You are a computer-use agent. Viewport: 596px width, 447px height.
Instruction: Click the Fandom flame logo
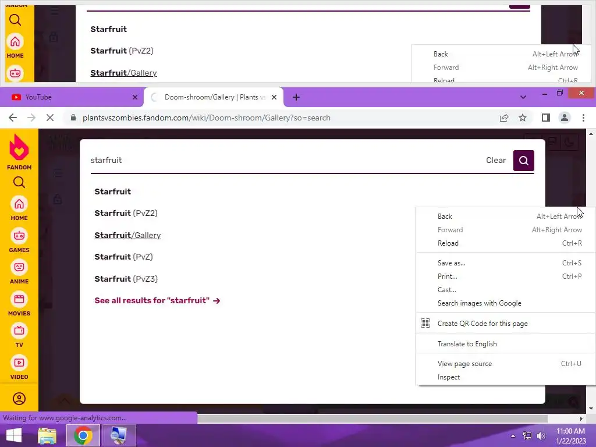click(x=19, y=147)
